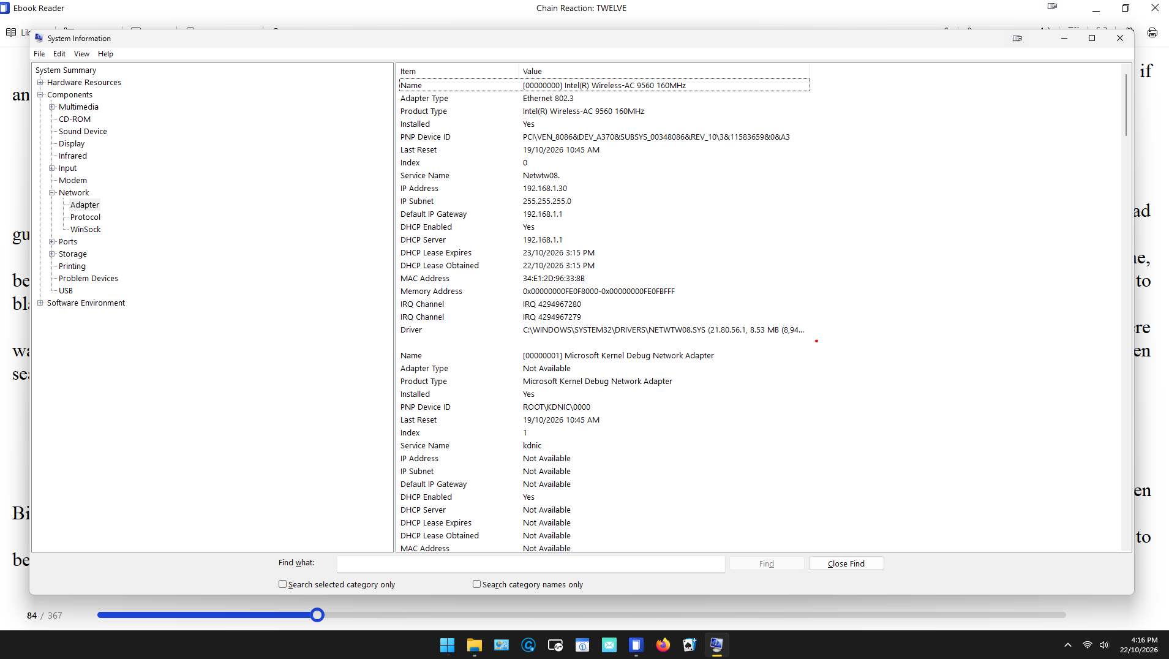Open the Windows Start menu
The width and height of the screenshot is (1169, 659).
pos(447,645)
